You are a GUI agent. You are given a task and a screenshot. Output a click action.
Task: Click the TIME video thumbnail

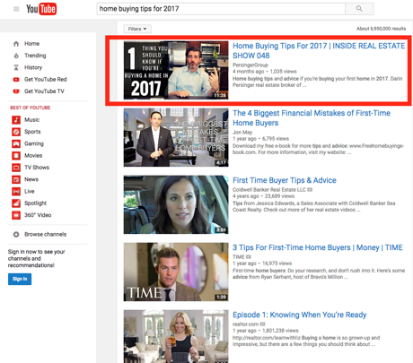[176, 272]
